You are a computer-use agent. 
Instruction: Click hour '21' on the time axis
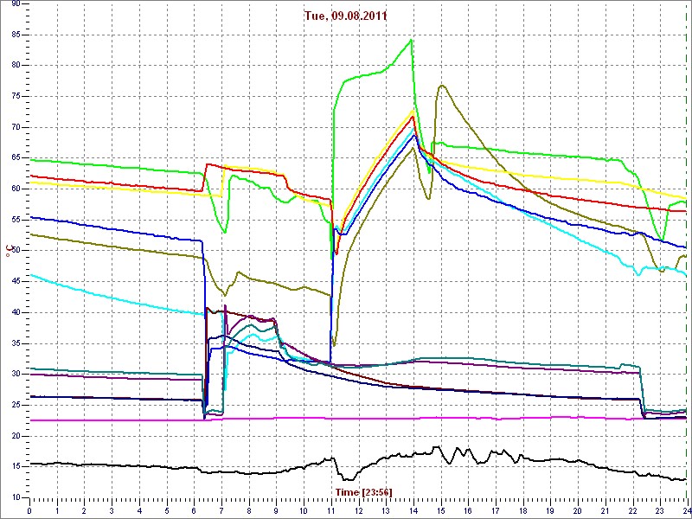[604, 510]
